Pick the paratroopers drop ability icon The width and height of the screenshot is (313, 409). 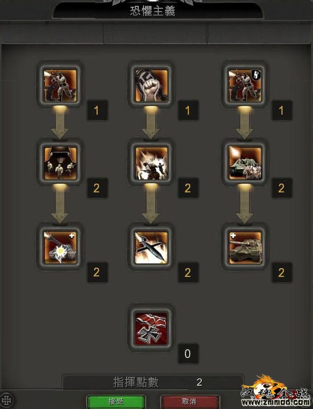click(x=60, y=163)
